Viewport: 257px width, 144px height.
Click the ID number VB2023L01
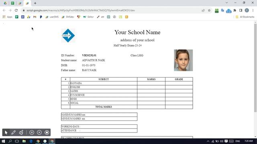(x=89, y=55)
